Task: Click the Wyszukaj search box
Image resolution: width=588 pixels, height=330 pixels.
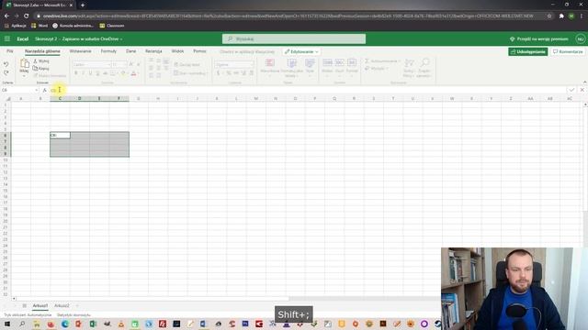Action: click(x=294, y=38)
